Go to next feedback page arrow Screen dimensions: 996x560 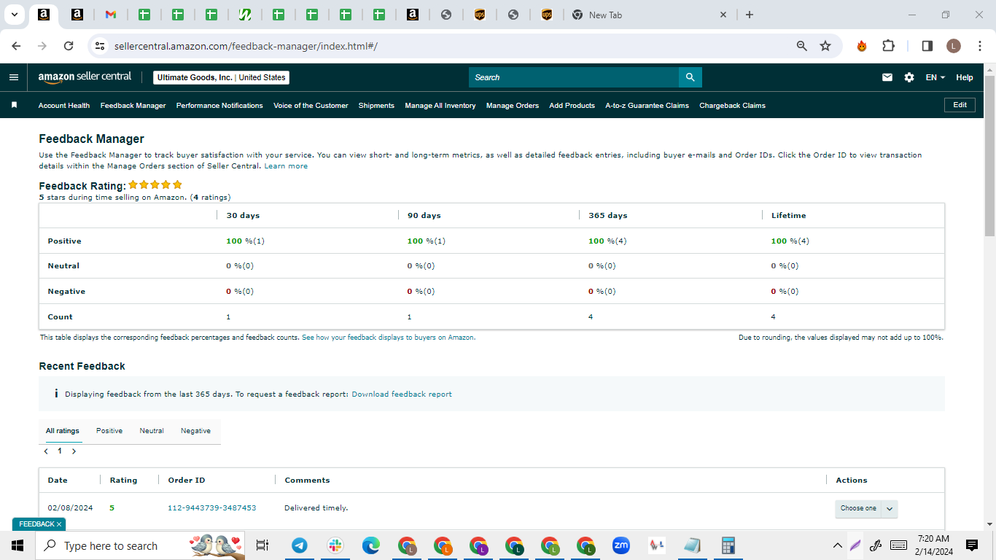pos(74,451)
